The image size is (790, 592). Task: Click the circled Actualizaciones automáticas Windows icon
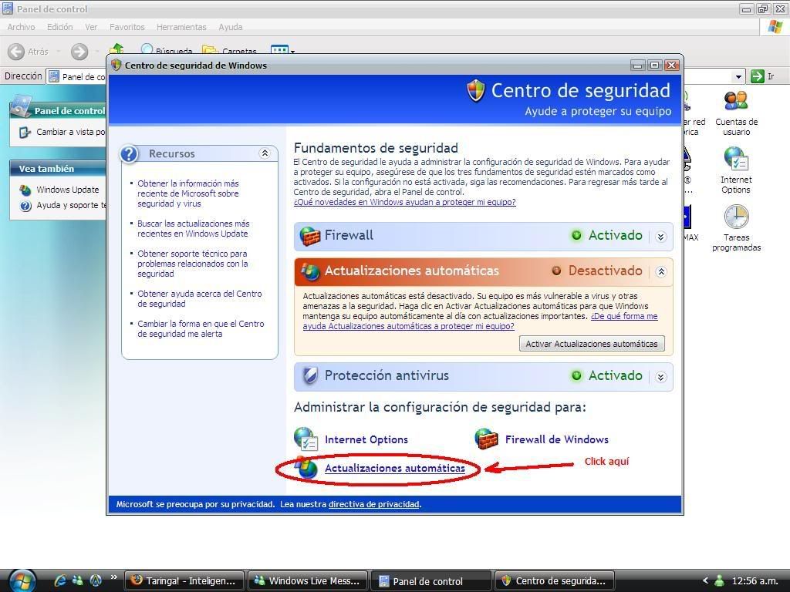pyautogui.click(x=306, y=468)
